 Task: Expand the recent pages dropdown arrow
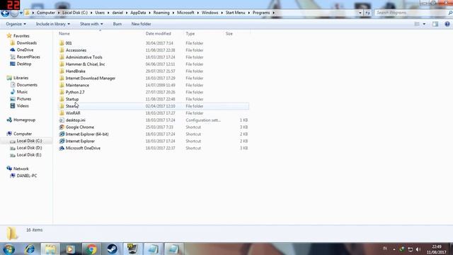click(x=21, y=13)
